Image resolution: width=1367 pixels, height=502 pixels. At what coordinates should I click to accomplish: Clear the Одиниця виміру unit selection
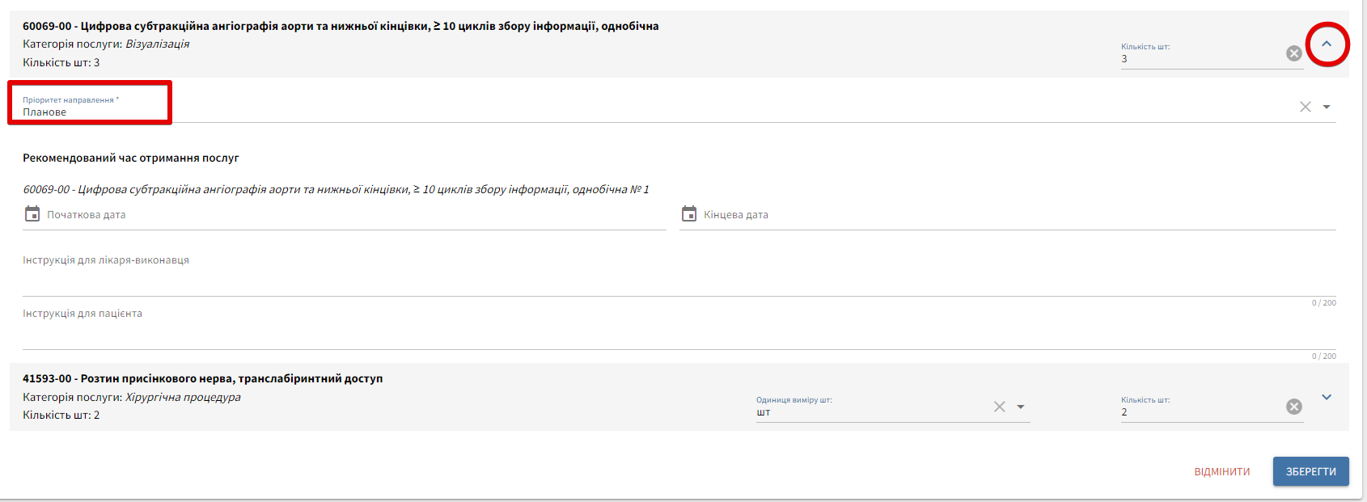(1000, 407)
